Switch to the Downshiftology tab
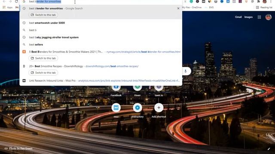The height and width of the screenshot is (154, 275). pyautogui.click(x=43, y=73)
